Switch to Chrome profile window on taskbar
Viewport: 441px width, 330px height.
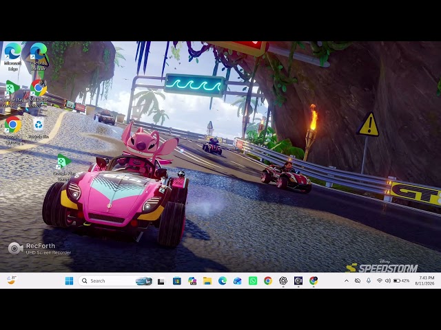pos(314,280)
